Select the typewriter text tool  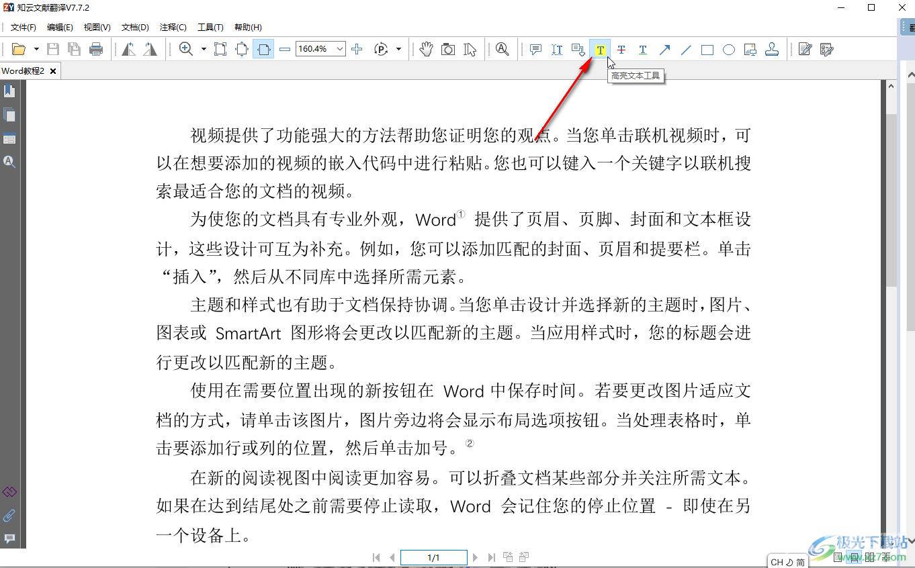pyautogui.click(x=557, y=49)
